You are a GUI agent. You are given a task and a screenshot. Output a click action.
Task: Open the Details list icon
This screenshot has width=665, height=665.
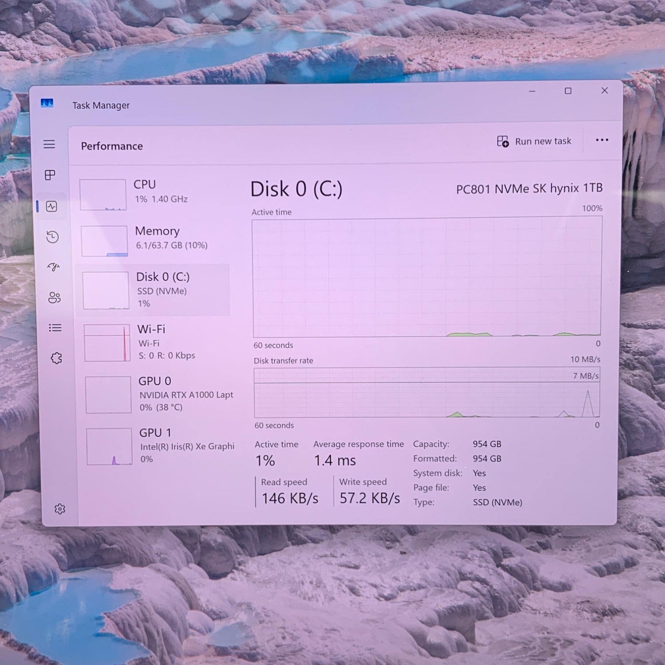55,328
